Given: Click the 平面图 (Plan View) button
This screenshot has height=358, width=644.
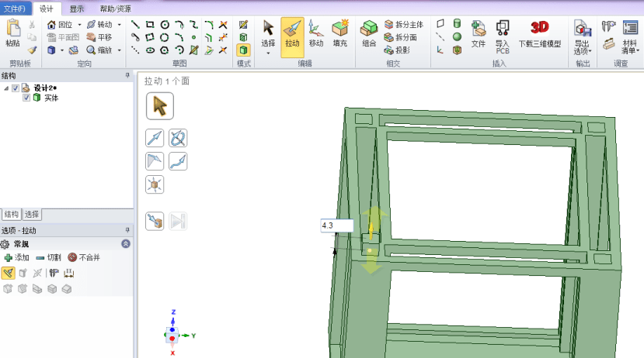Looking at the screenshot, I should 63,37.
